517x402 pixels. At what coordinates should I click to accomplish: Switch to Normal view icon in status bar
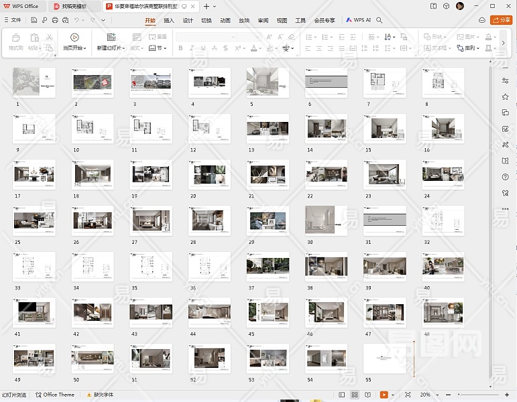(342, 395)
